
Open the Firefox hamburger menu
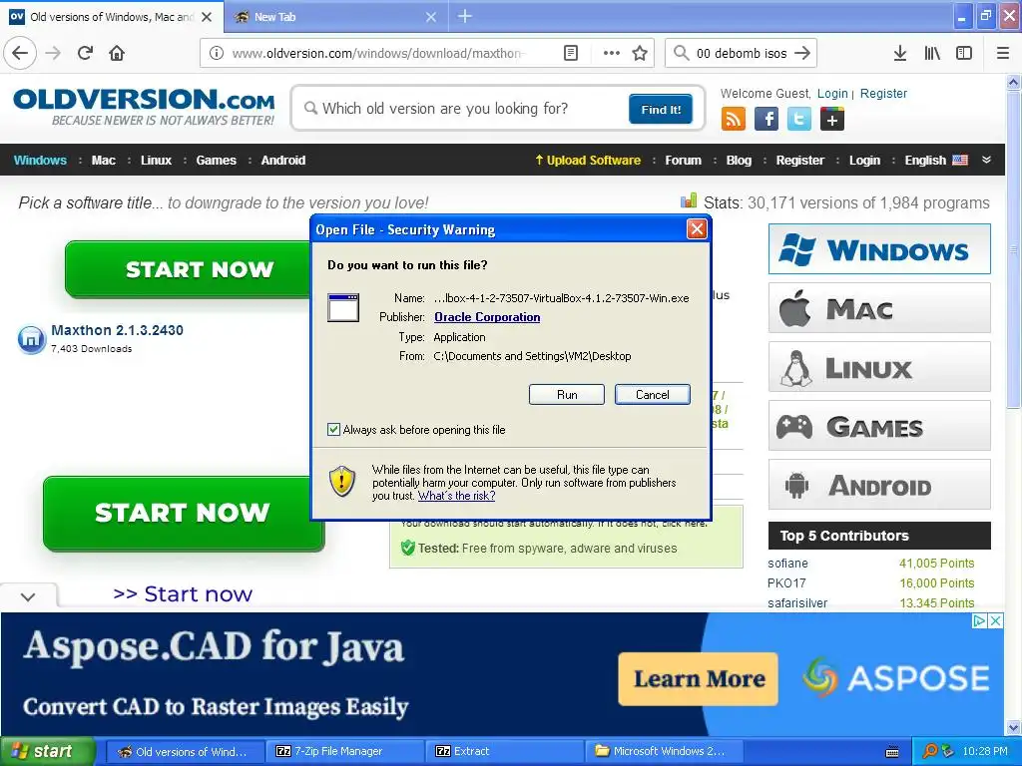[1003, 53]
